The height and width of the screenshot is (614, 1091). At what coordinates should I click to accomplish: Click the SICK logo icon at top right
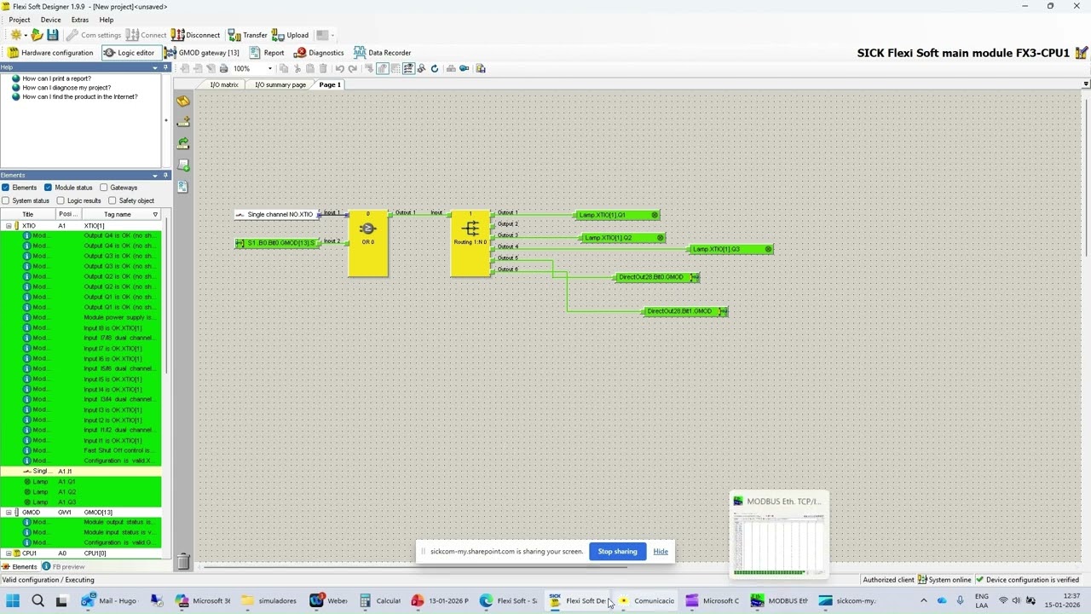tap(1081, 53)
